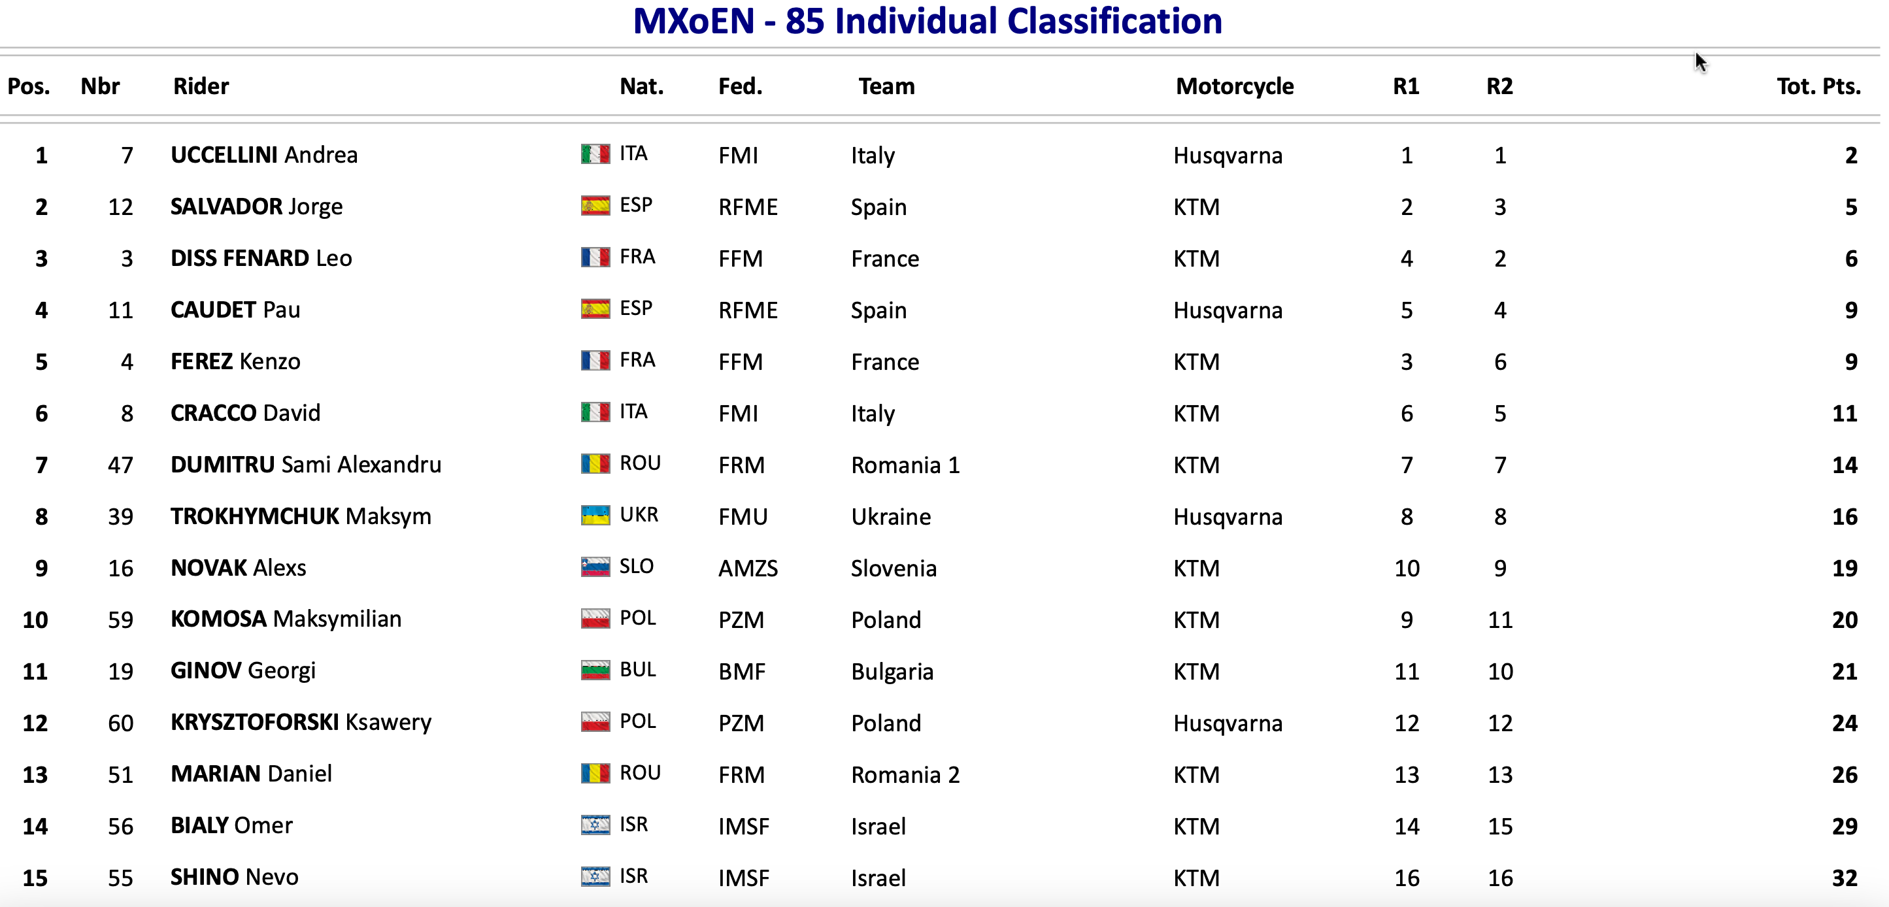Click the Spain flag next to SALVADOR Jorge
The height and width of the screenshot is (907, 1889).
click(x=595, y=205)
